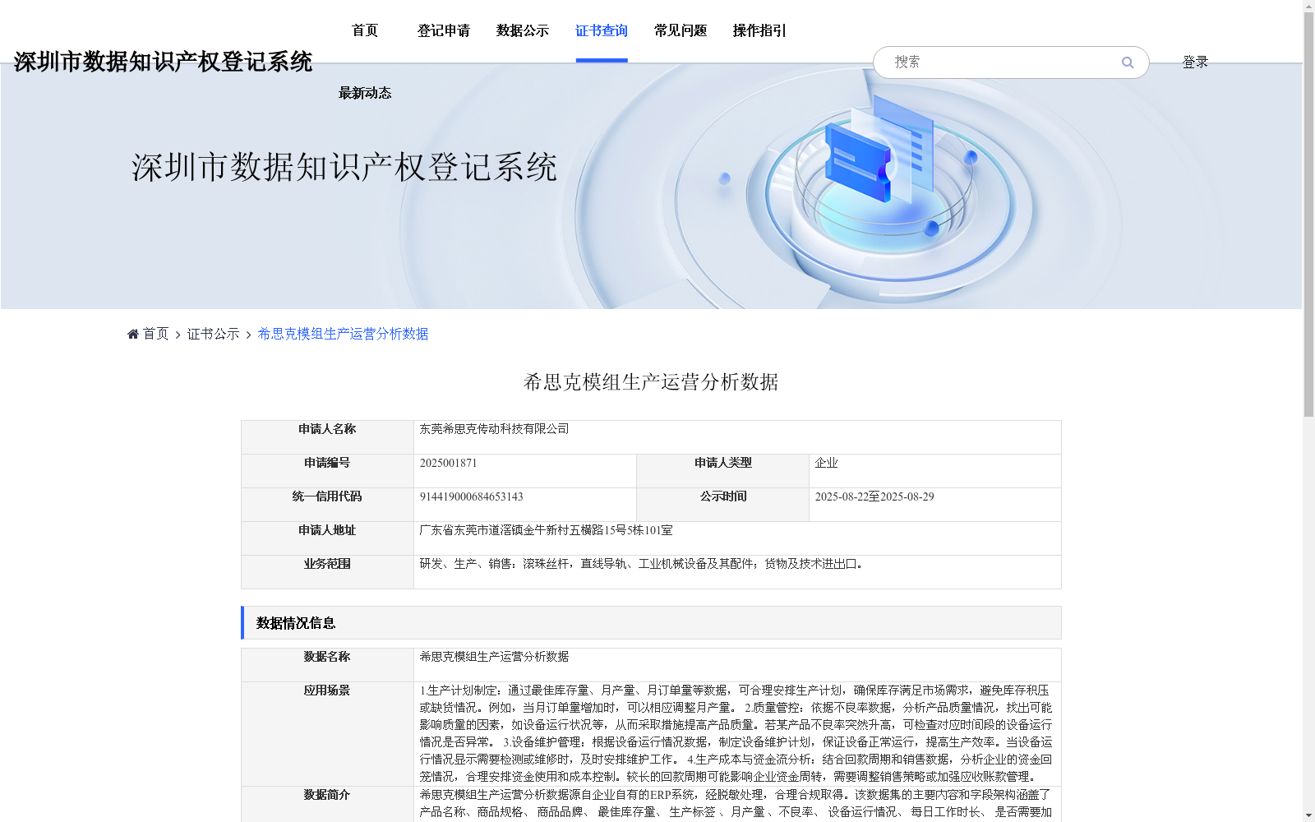Image resolution: width=1315 pixels, height=822 pixels.
Task: Select applicant type value 企业
Action: click(x=826, y=463)
